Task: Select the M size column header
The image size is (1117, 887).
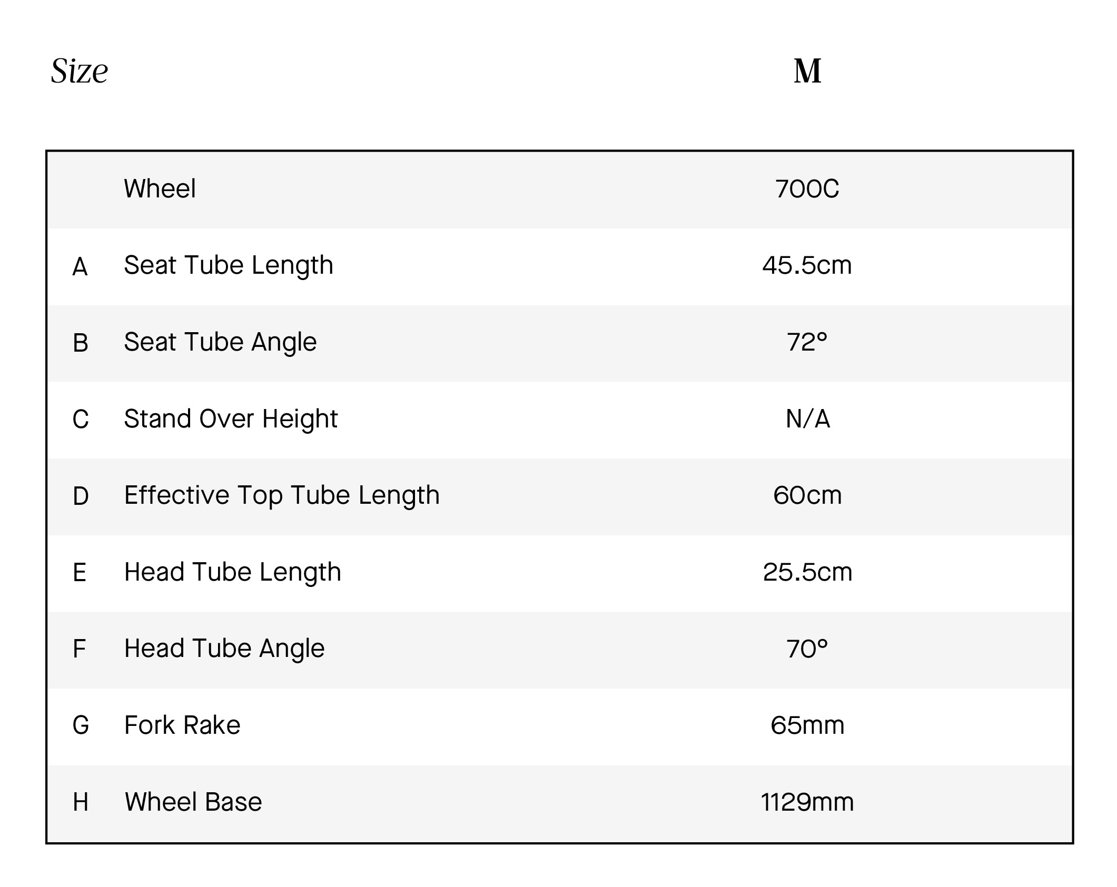Action: pyautogui.click(x=807, y=71)
